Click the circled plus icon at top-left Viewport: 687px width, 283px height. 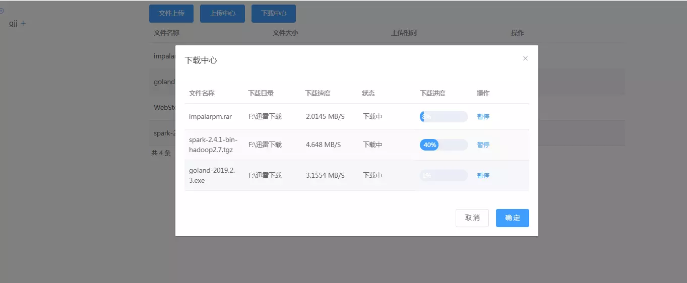pyautogui.click(x=2, y=11)
